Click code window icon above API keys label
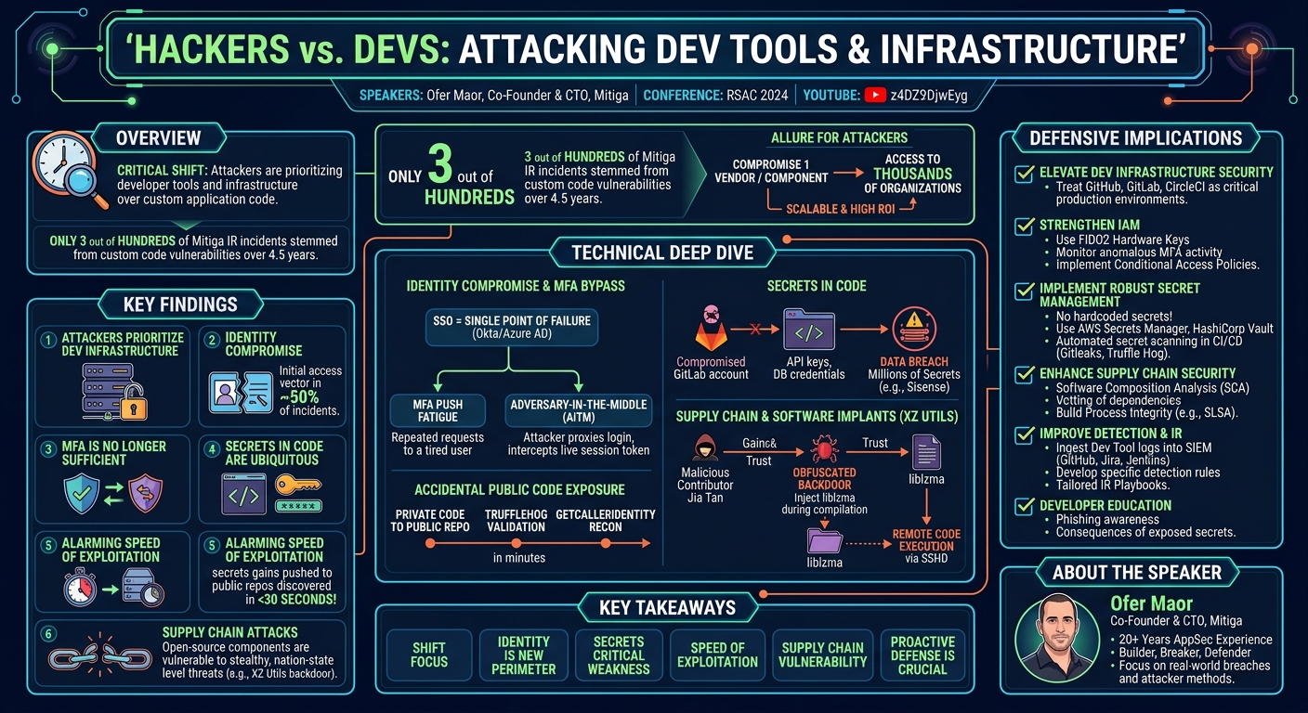1308x713 pixels. point(810,330)
